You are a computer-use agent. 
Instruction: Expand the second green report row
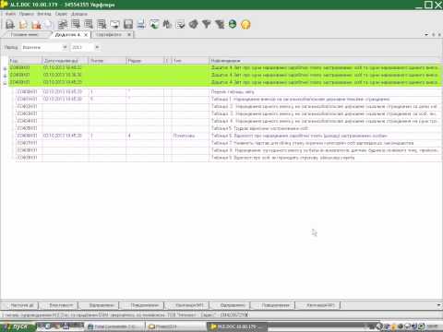5,76
